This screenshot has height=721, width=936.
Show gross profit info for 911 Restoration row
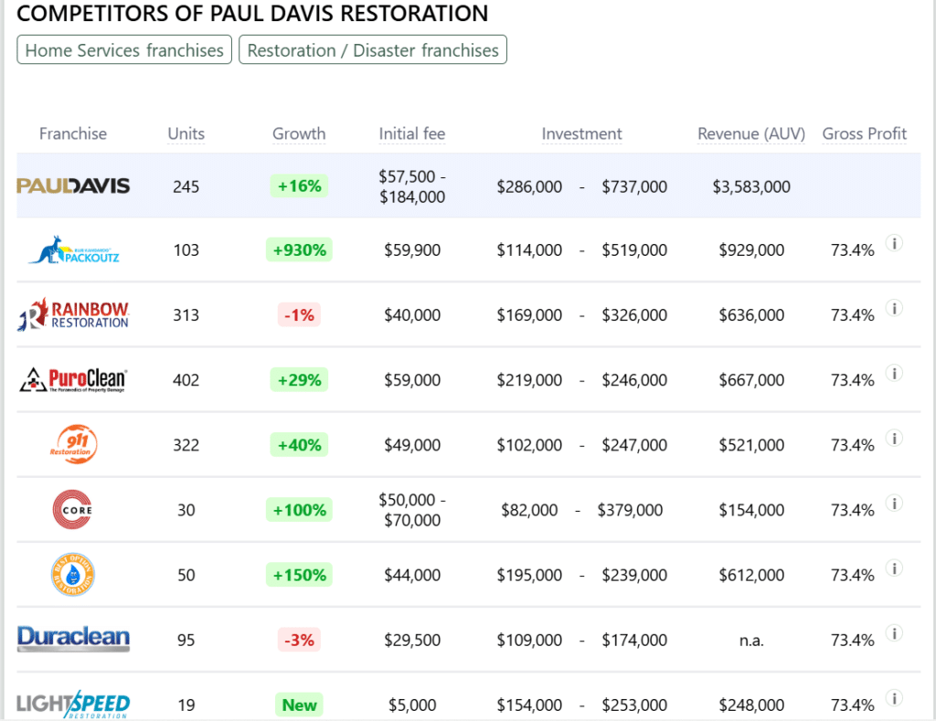coord(894,438)
